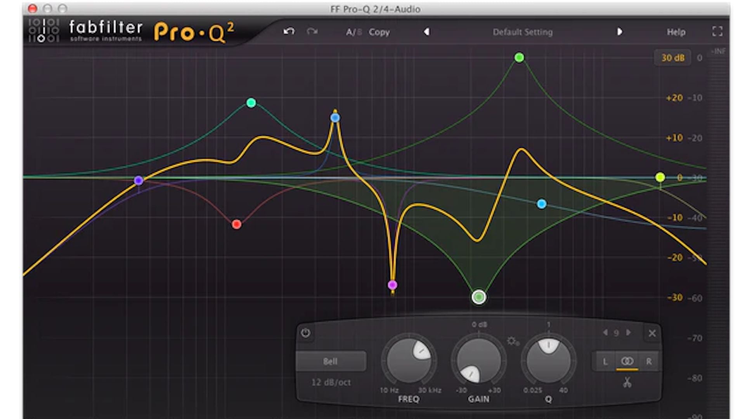Click the previous preset arrow
The width and height of the screenshot is (745, 419).
[427, 32]
